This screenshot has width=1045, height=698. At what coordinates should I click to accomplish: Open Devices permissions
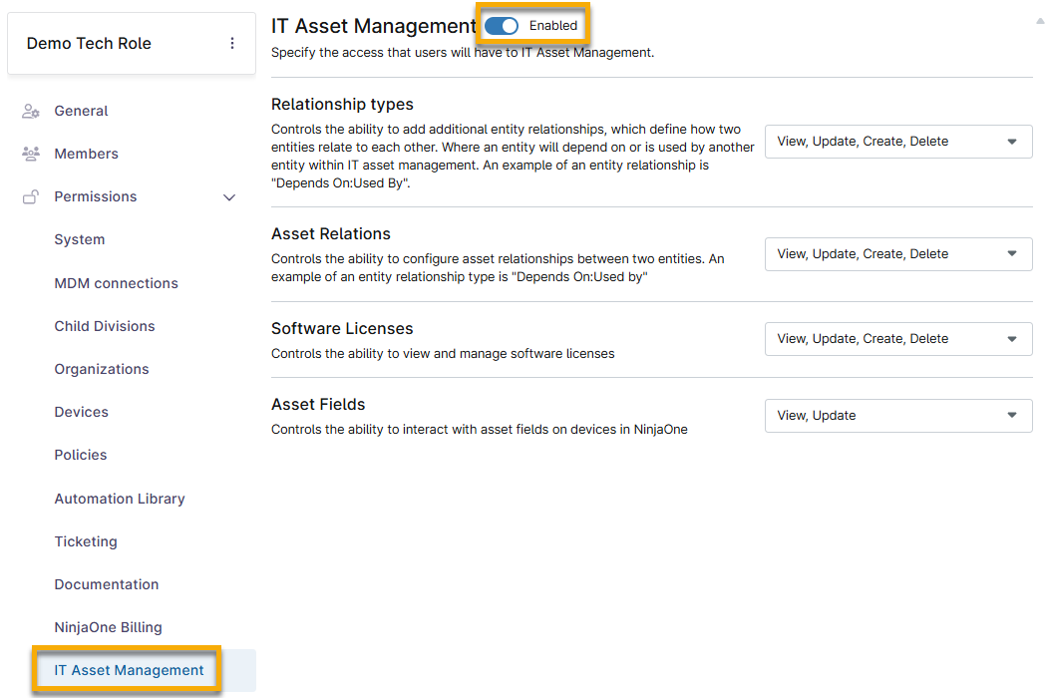pyautogui.click(x=82, y=412)
